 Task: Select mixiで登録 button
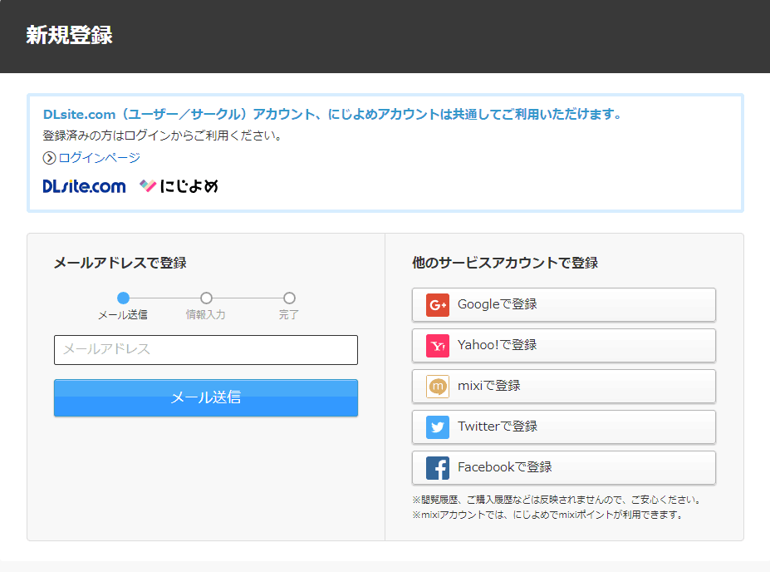click(563, 387)
